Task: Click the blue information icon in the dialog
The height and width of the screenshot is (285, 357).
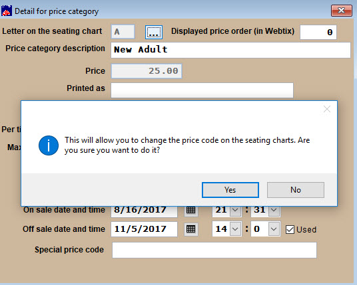Action: (x=49, y=145)
